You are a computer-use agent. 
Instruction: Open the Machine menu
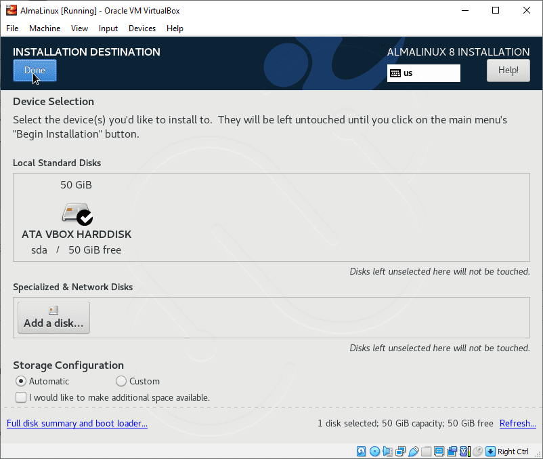pyautogui.click(x=45, y=28)
